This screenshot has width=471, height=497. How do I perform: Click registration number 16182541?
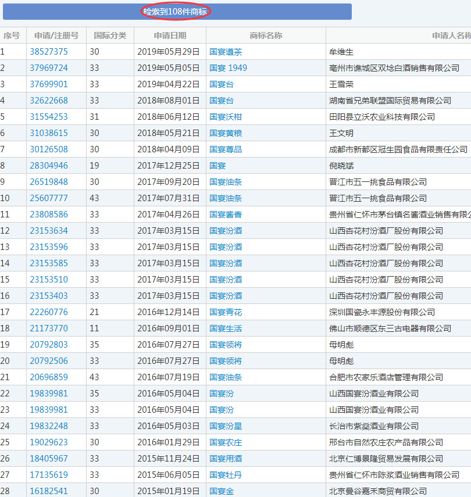(49, 491)
